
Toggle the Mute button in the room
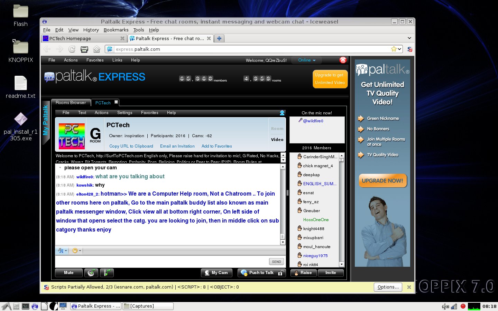pyautogui.click(x=69, y=273)
